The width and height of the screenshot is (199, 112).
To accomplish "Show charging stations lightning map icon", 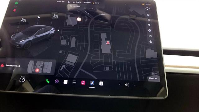I will 150,30.
